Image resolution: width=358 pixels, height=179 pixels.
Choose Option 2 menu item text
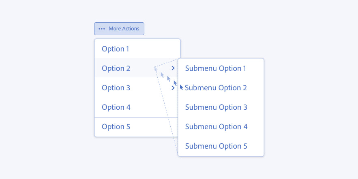(116, 68)
